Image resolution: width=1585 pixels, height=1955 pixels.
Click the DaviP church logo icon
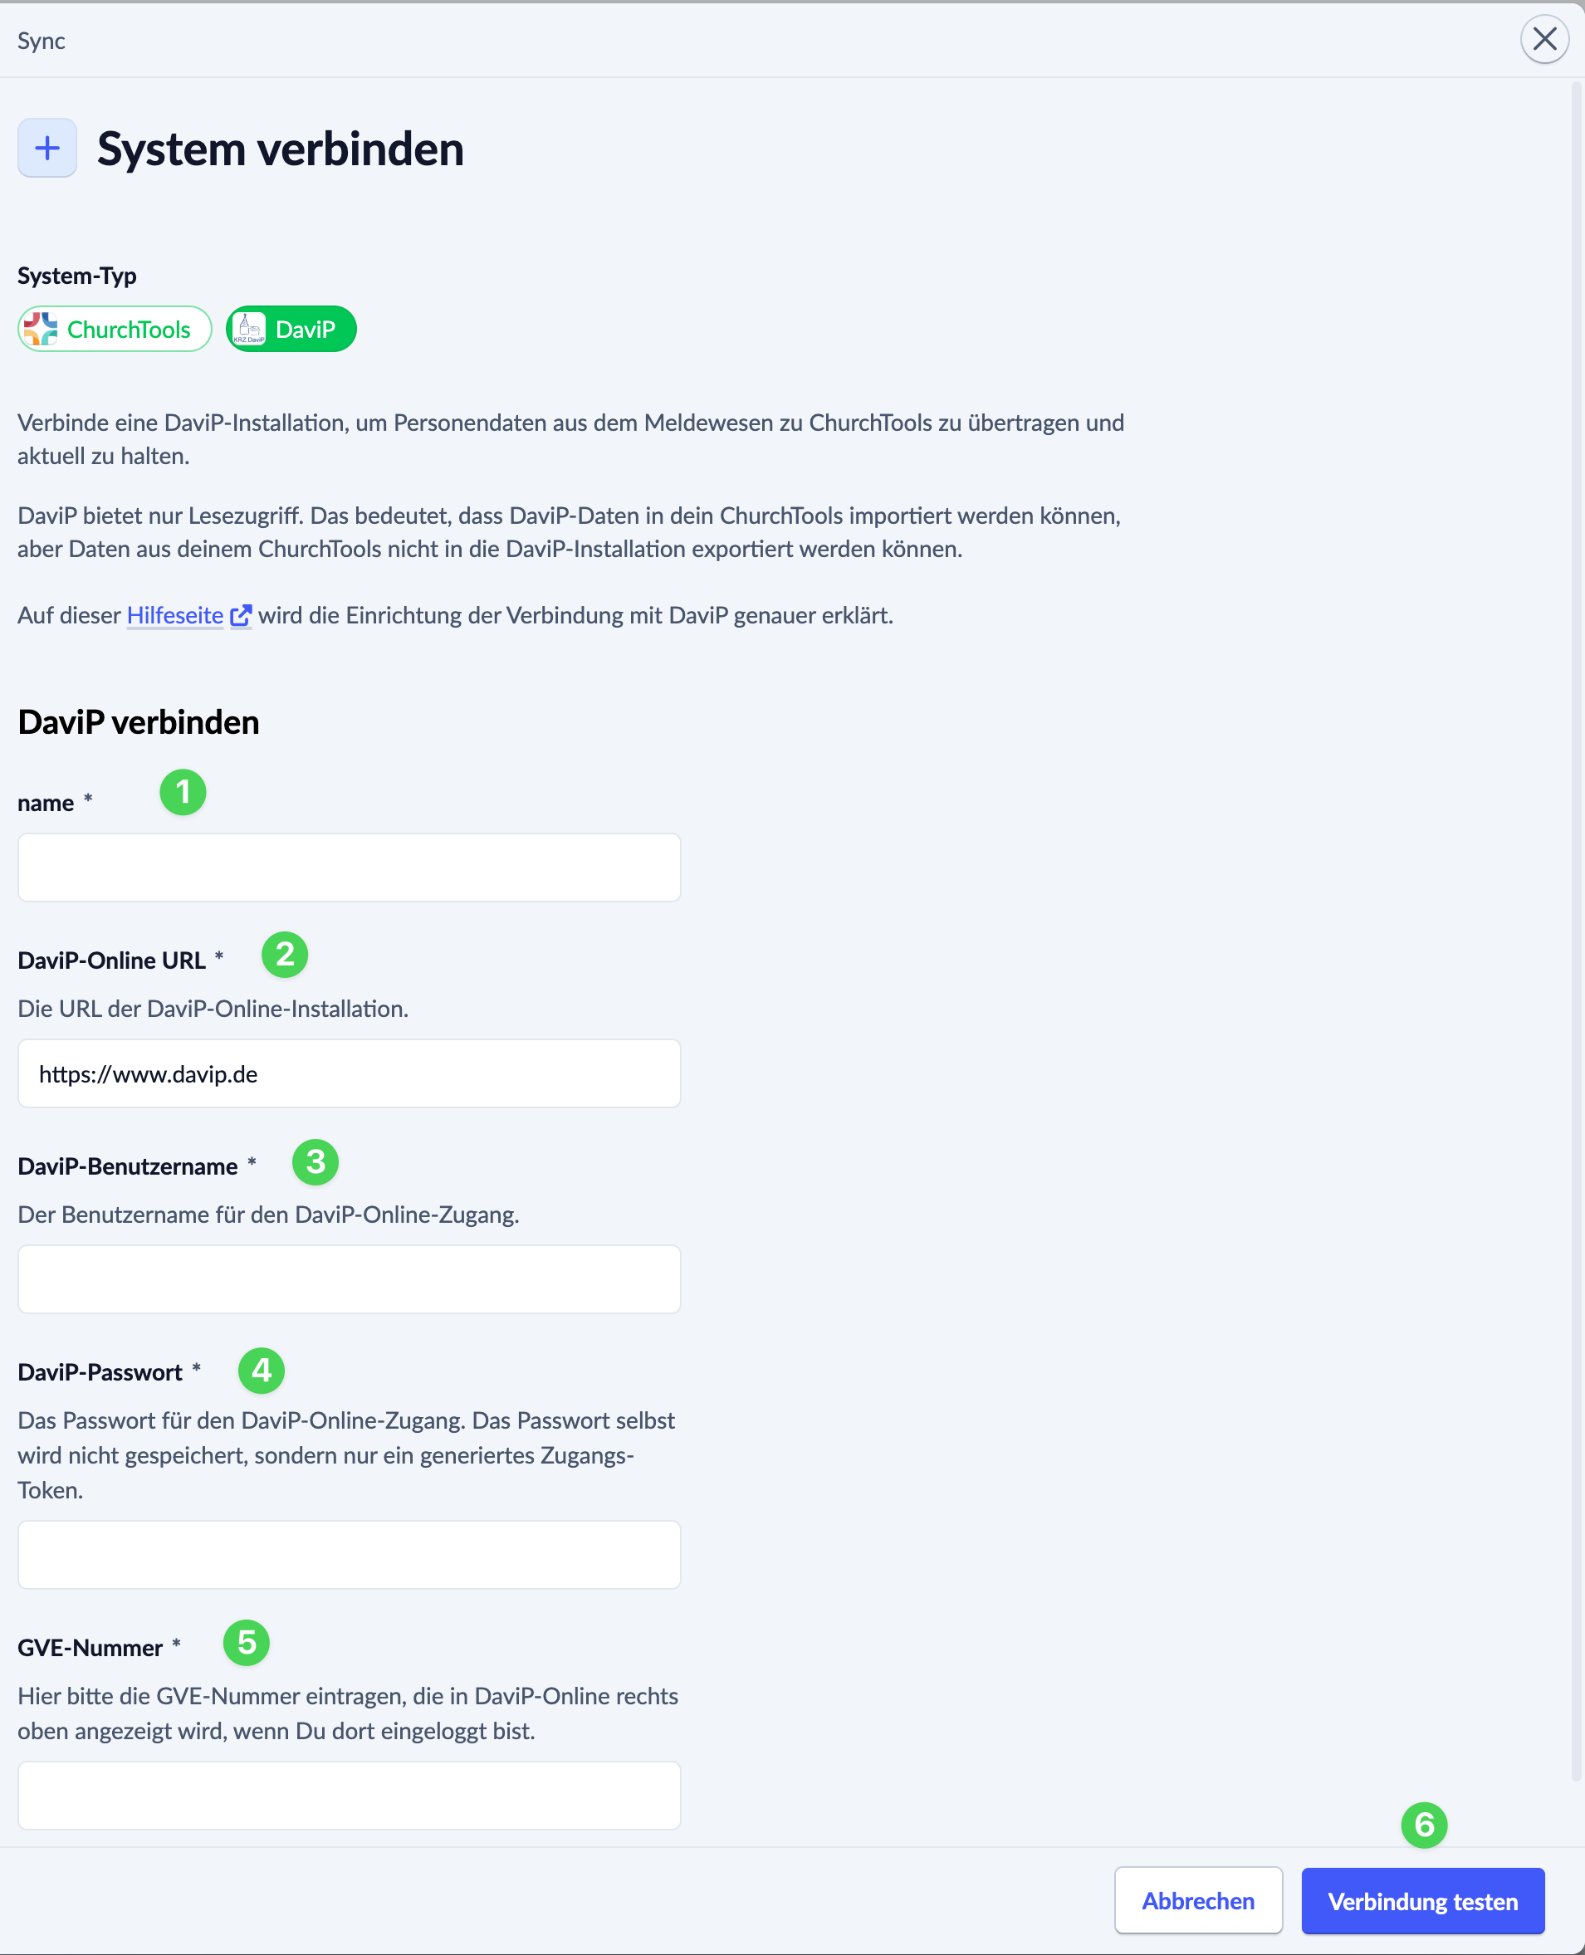[249, 329]
